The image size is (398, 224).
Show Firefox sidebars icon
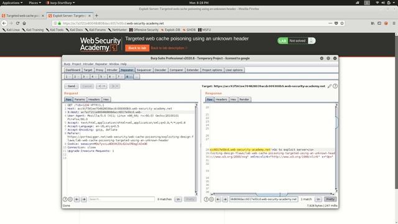(x=379, y=23)
